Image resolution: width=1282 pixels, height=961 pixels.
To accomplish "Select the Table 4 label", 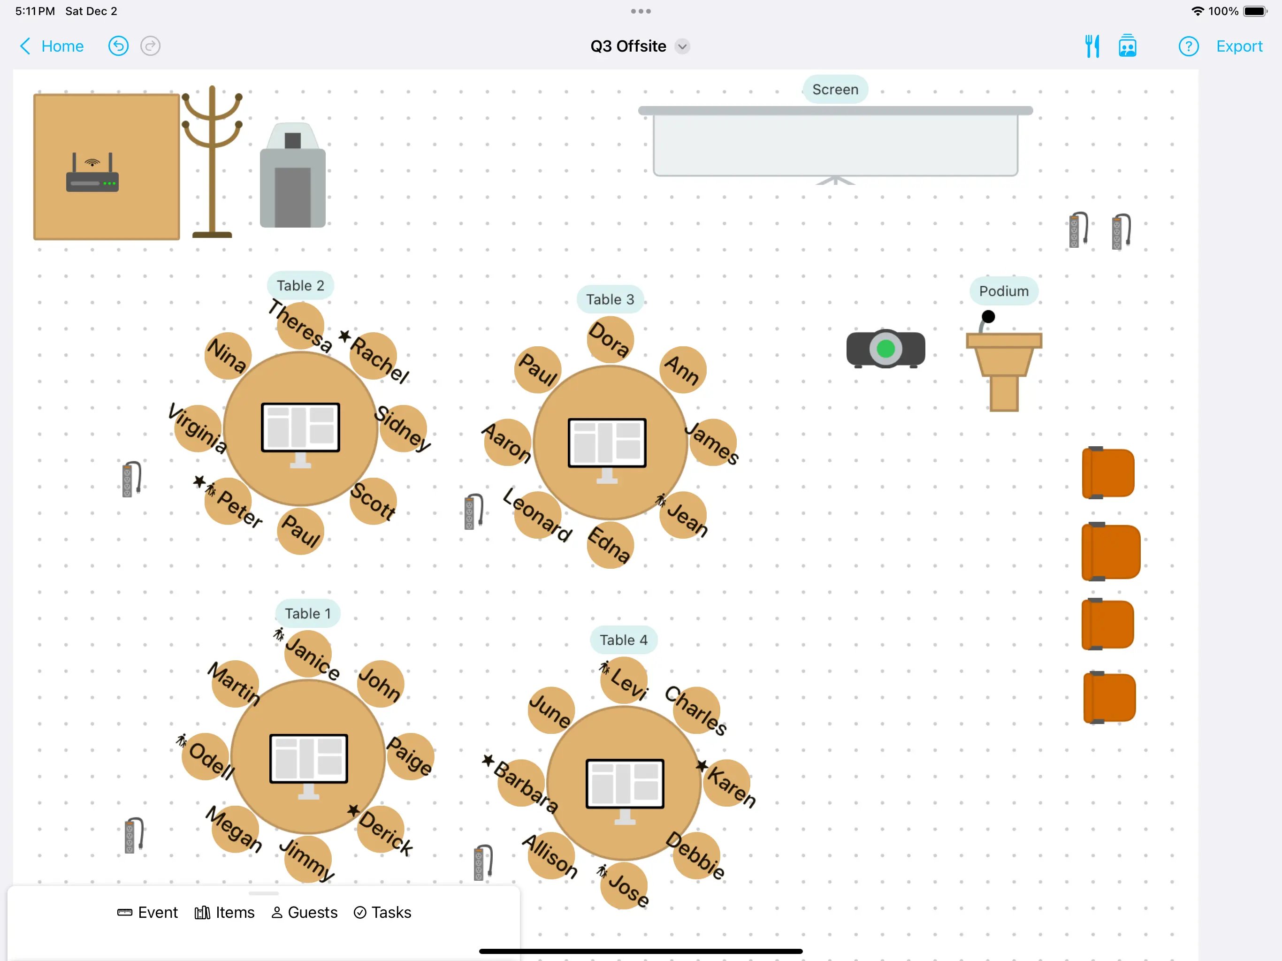I will tap(624, 640).
